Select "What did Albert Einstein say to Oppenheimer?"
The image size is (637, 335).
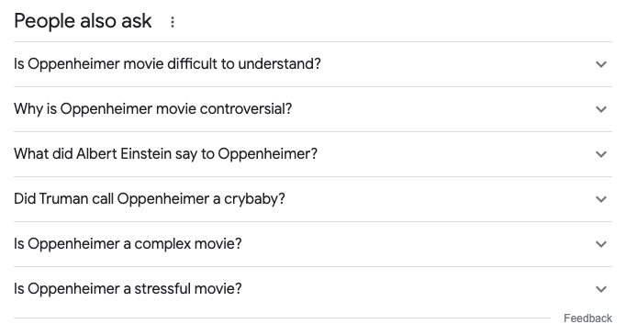(165, 154)
